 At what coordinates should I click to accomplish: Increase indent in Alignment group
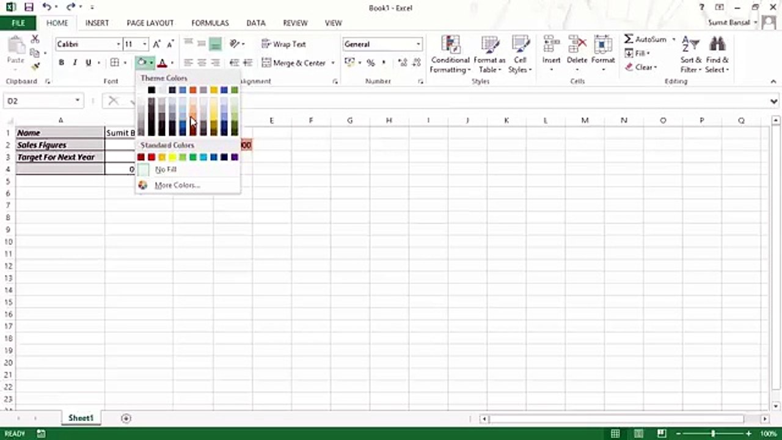[247, 62]
